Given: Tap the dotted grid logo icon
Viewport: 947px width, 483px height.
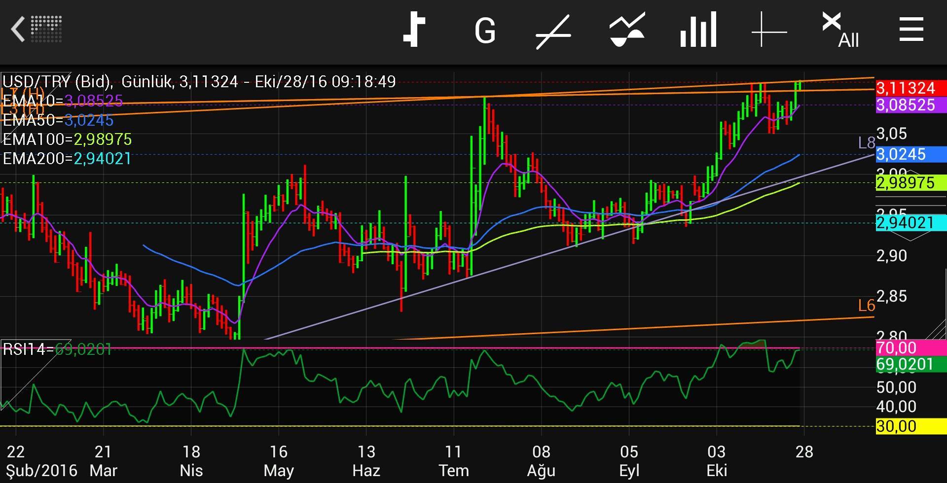Looking at the screenshot, I should coord(46,29).
